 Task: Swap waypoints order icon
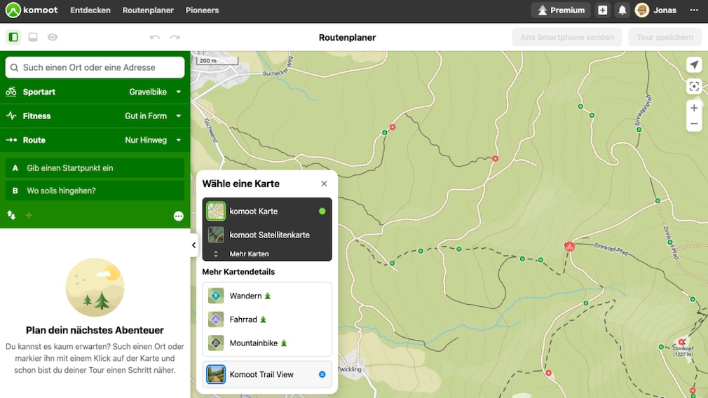pyautogui.click(x=11, y=215)
